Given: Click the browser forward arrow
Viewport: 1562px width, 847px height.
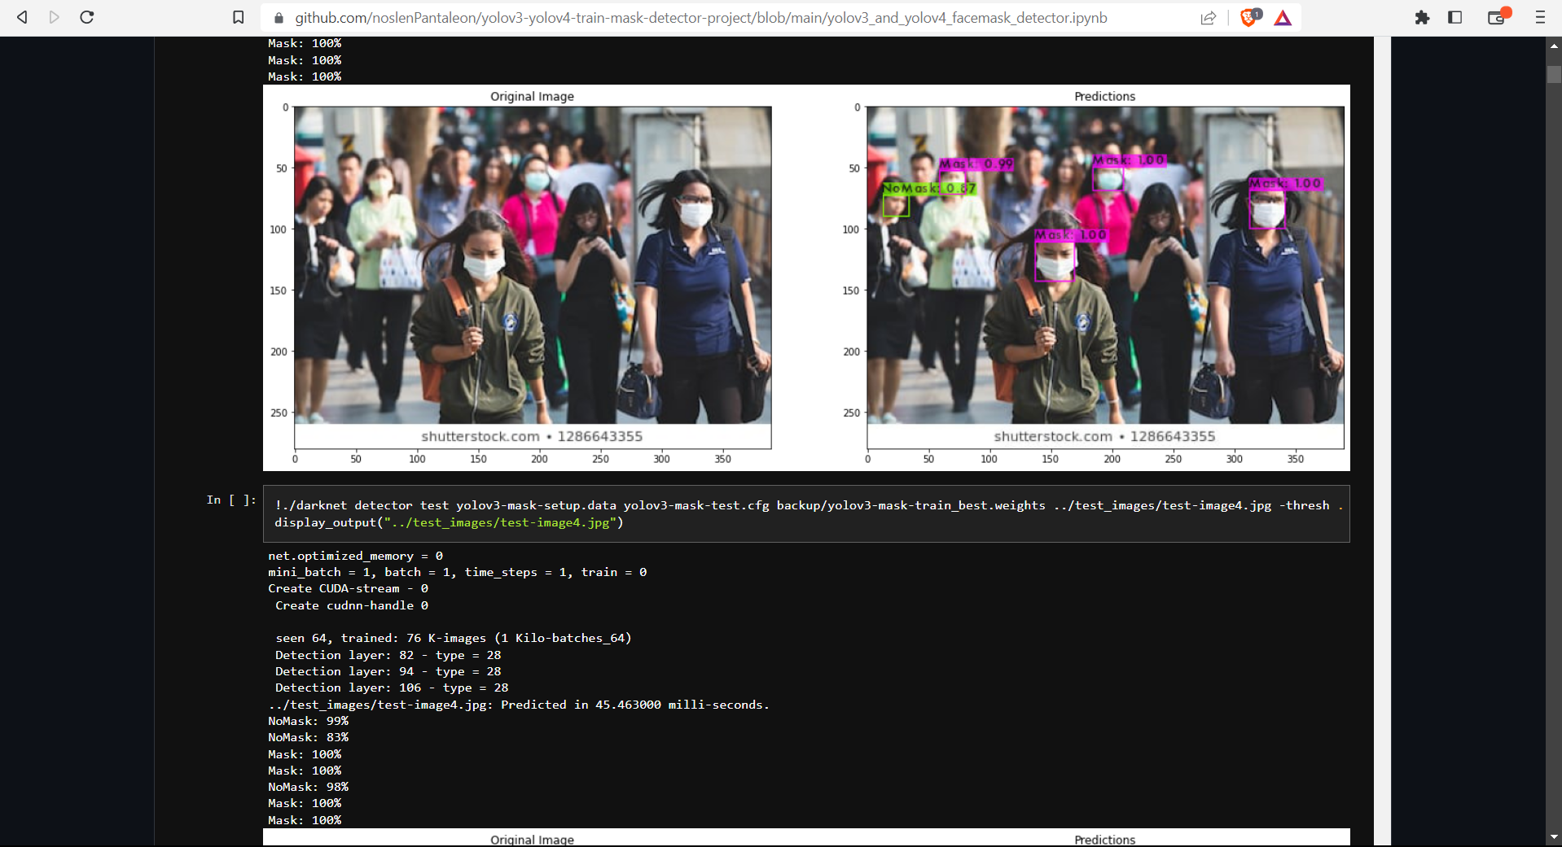Looking at the screenshot, I should point(55,17).
